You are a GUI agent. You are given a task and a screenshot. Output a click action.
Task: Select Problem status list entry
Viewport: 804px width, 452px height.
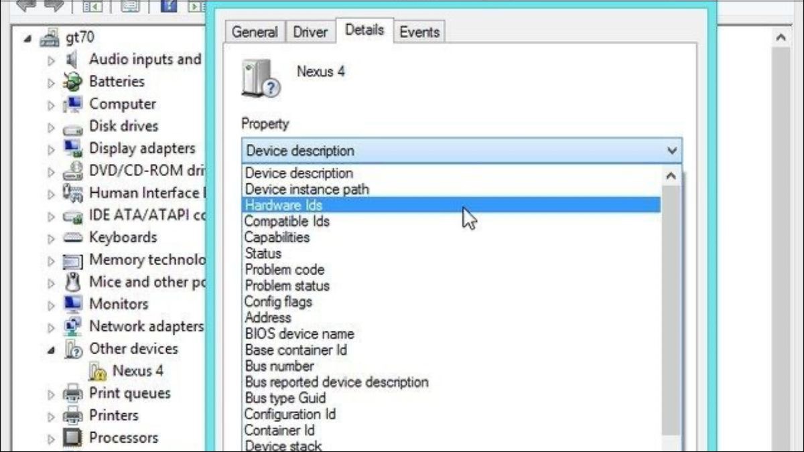click(451, 285)
